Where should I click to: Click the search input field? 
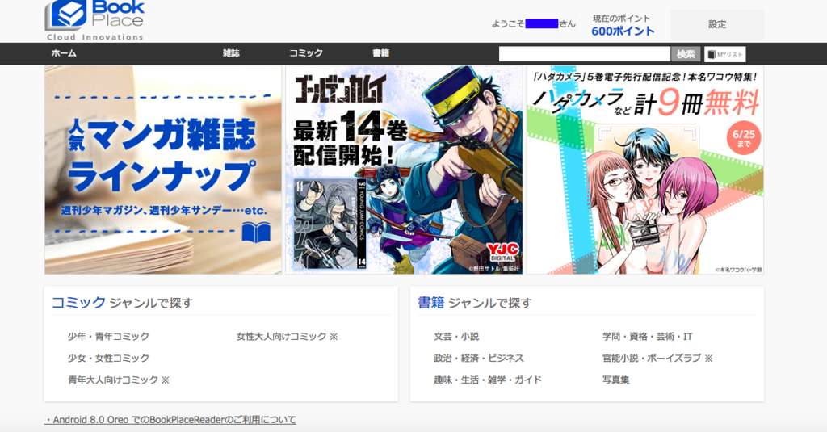(x=585, y=54)
